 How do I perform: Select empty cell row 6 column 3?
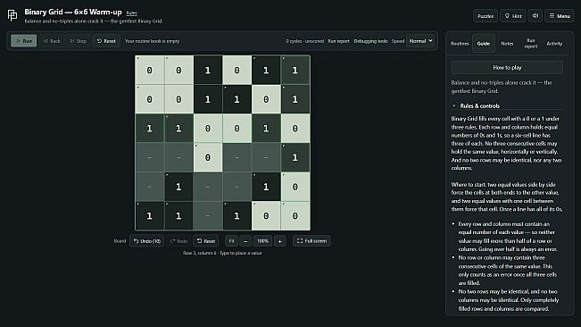click(207, 216)
